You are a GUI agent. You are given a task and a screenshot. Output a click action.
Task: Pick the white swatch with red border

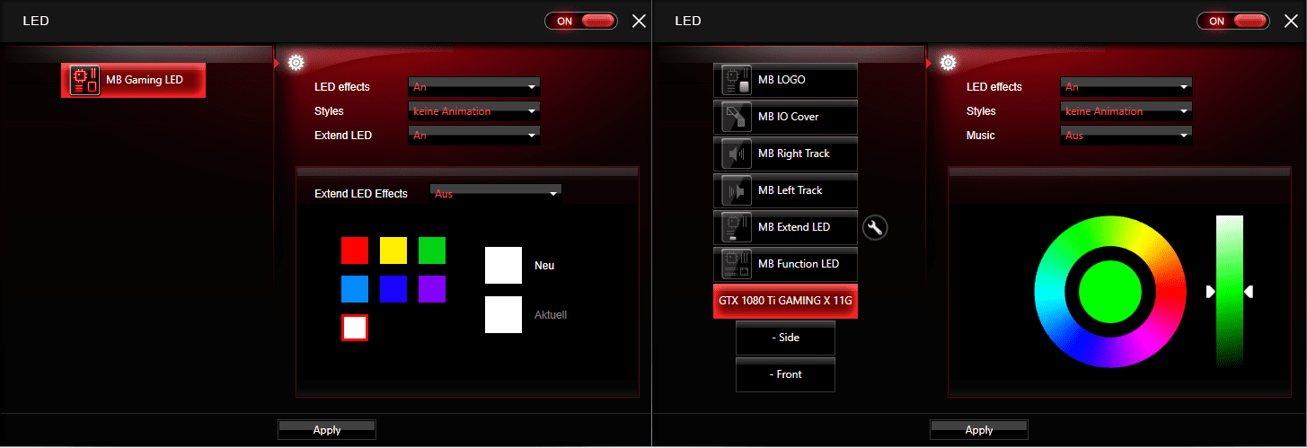(x=355, y=328)
